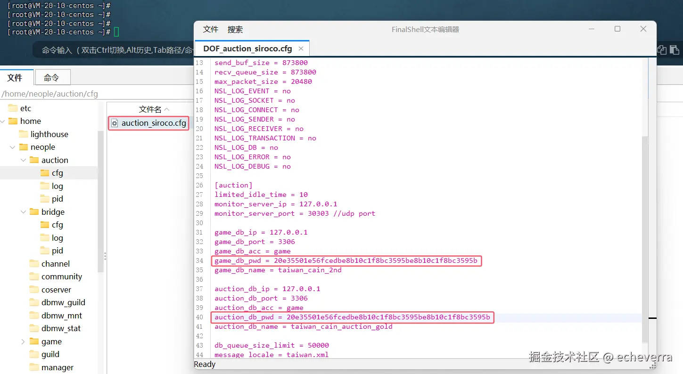
Task: Select pid folder under bridge
Action: (57, 251)
